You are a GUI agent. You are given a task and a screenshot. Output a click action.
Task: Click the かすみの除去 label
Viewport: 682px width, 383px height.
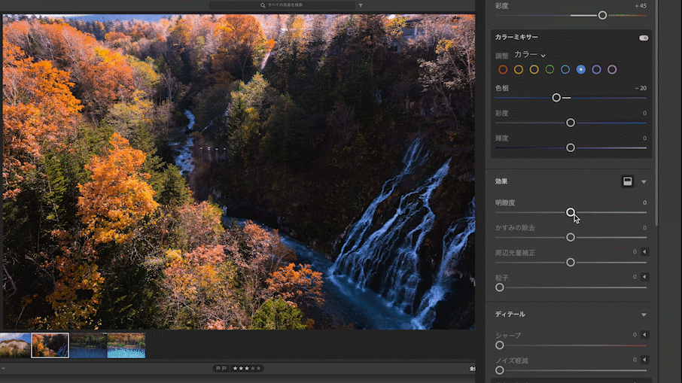click(x=515, y=228)
